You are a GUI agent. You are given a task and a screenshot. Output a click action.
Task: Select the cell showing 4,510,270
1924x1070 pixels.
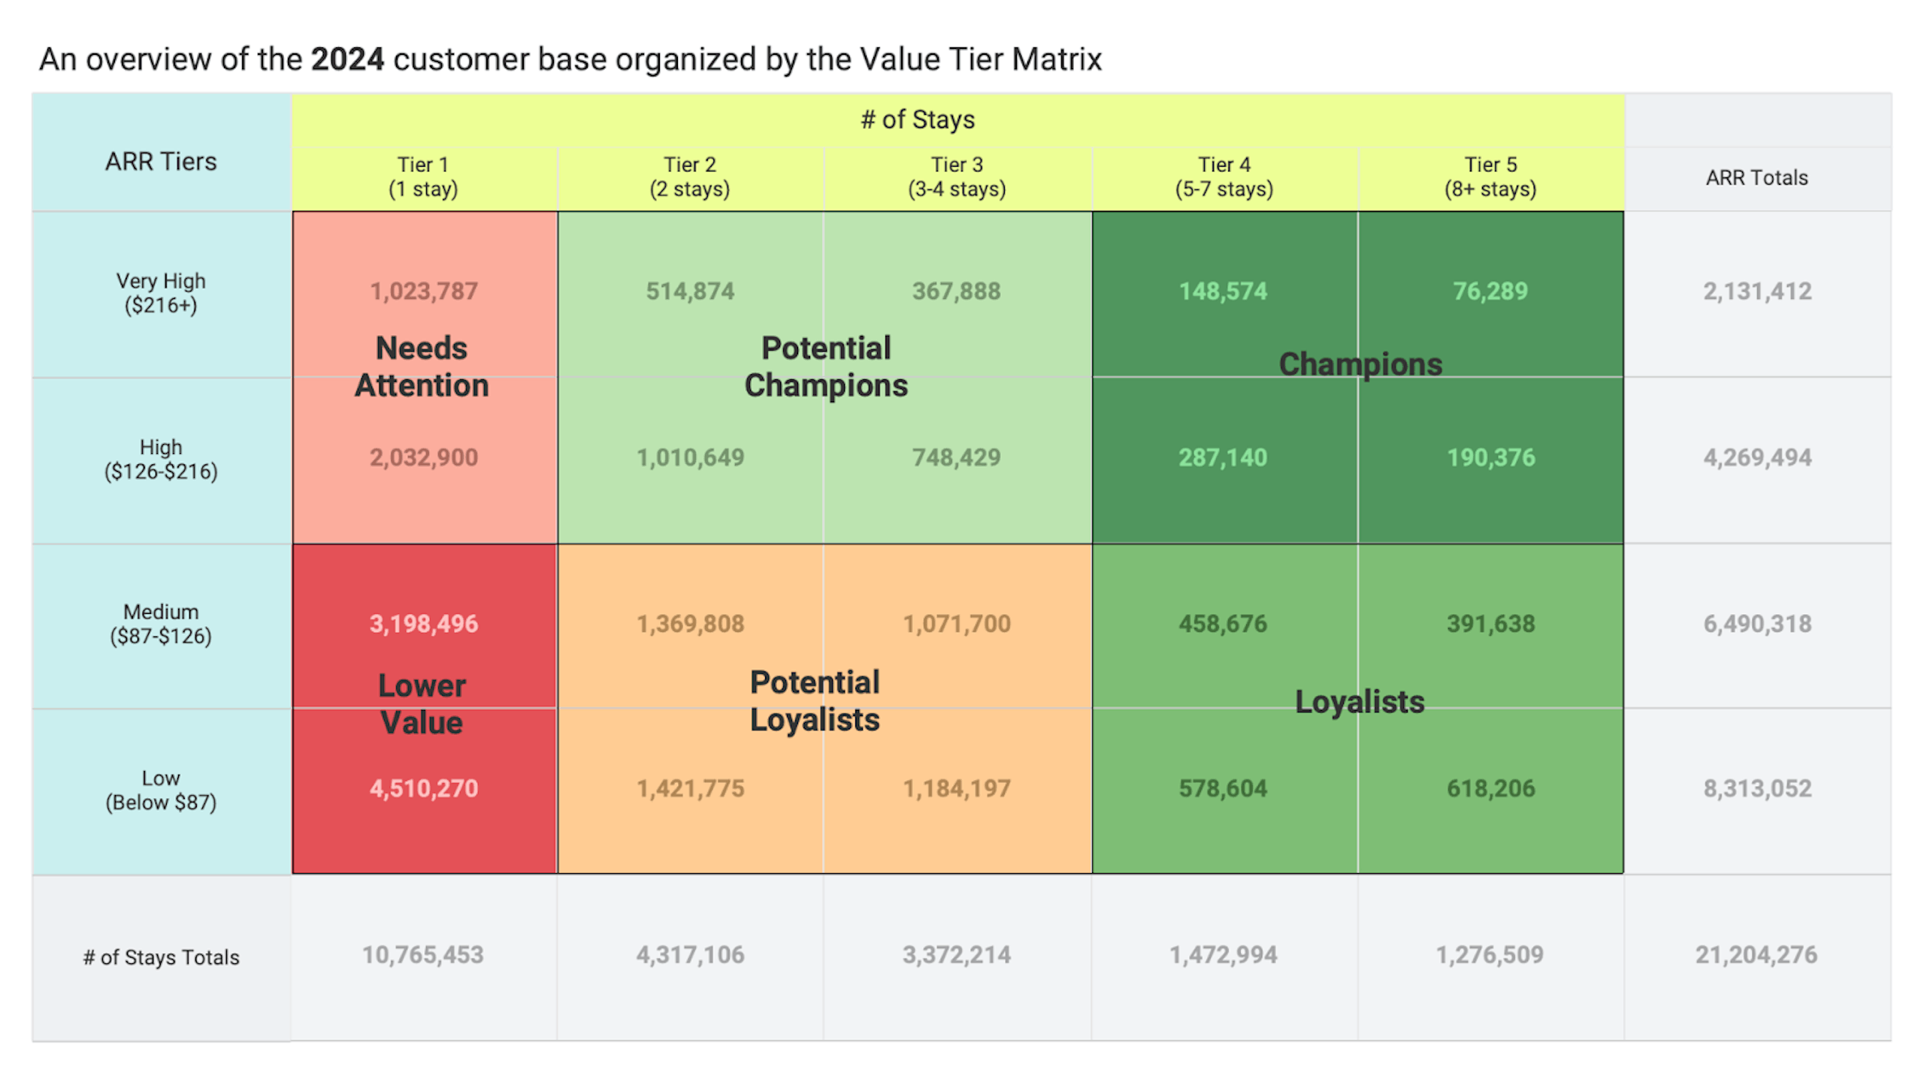tap(423, 788)
